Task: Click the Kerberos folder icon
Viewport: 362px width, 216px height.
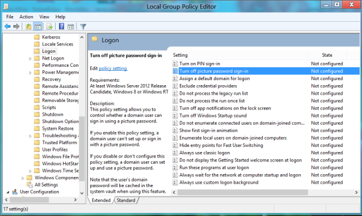Action: (x=37, y=37)
